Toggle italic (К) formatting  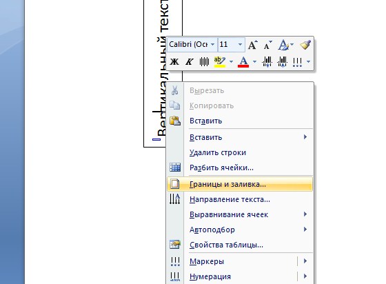click(189, 61)
